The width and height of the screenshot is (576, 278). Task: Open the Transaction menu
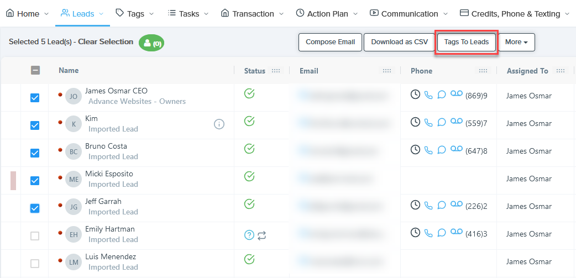click(252, 13)
